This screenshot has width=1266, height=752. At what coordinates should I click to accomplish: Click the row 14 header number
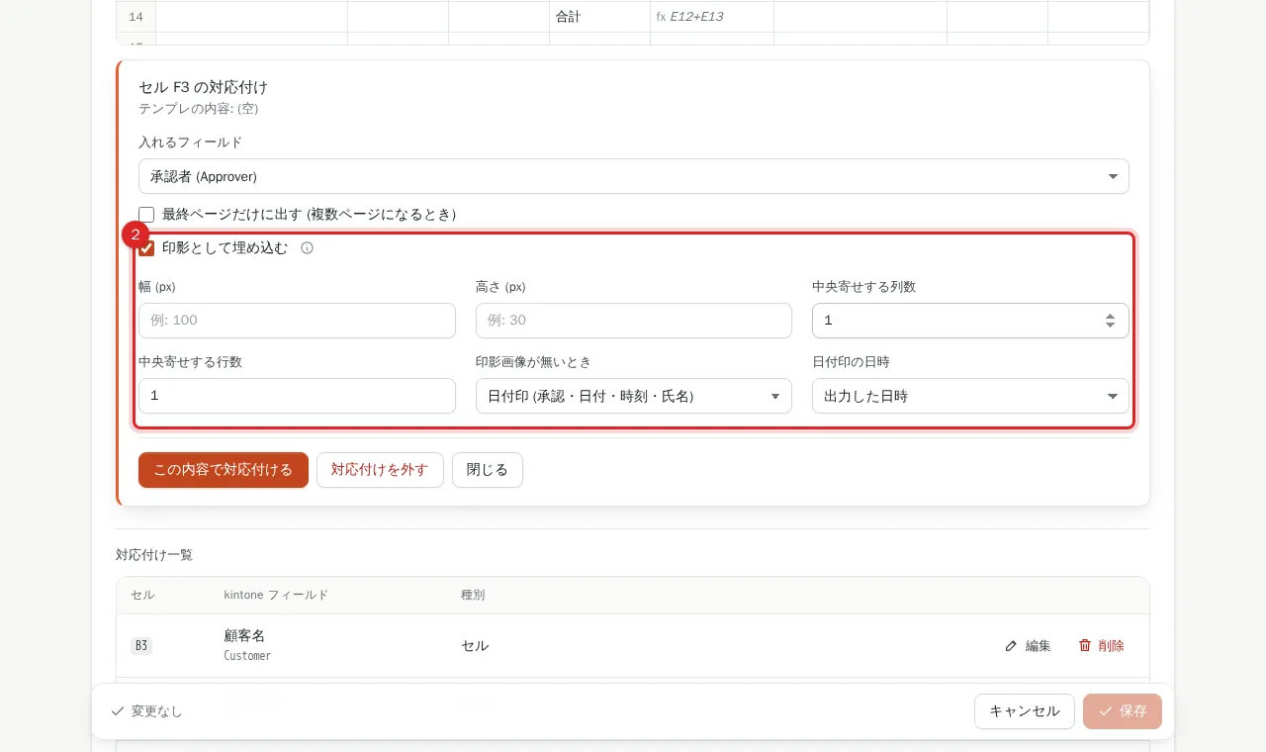tap(136, 17)
